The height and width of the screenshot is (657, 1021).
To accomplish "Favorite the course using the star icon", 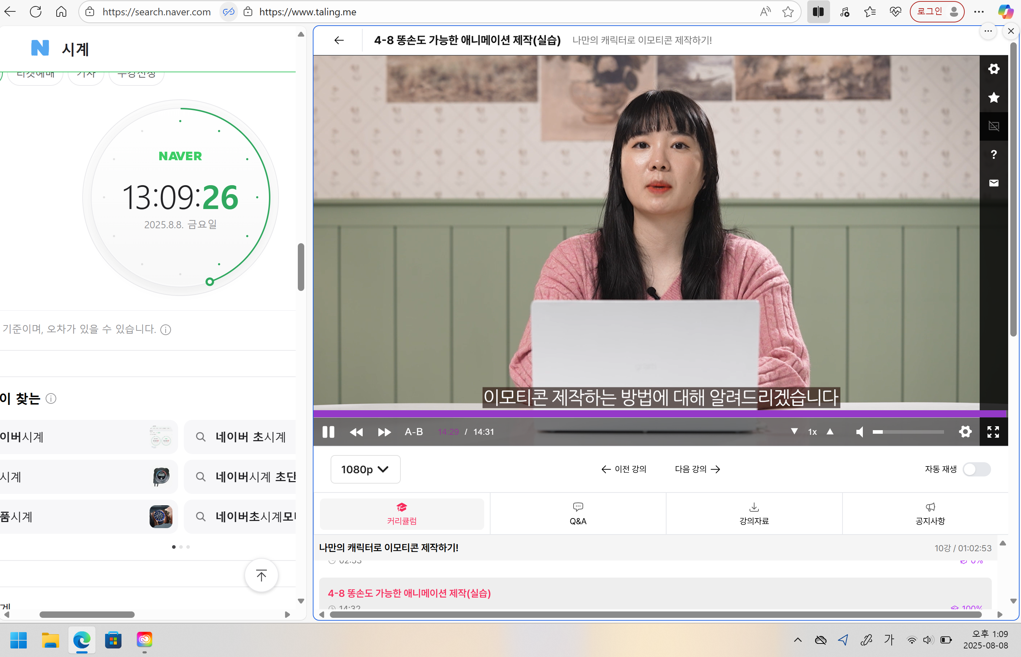I will click(x=993, y=98).
